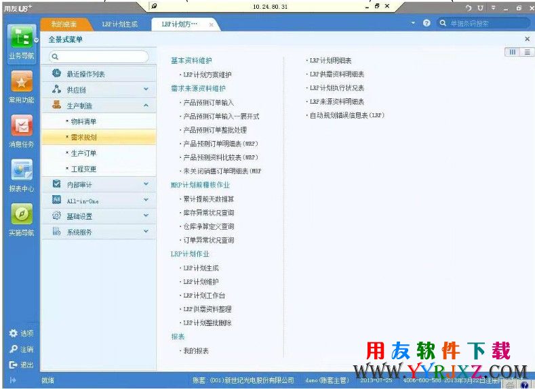
Task: Open 产品预测资料比较表(MRP)
Action: pyautogui.click(x=221, y=157)
